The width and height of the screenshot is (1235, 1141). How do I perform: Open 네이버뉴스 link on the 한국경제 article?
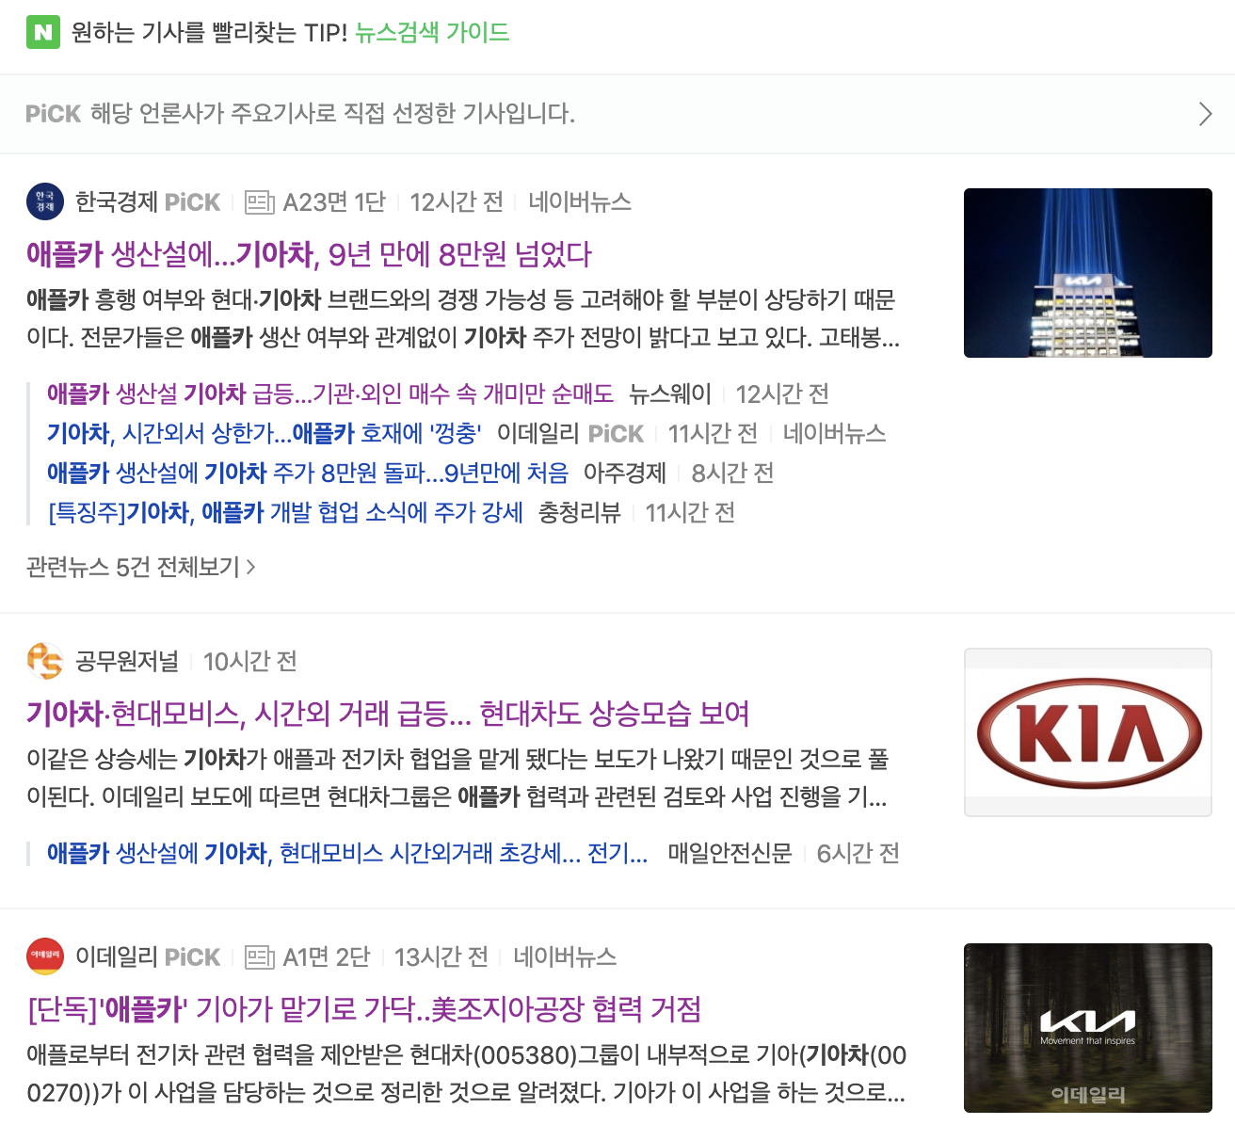coord(580,202)
